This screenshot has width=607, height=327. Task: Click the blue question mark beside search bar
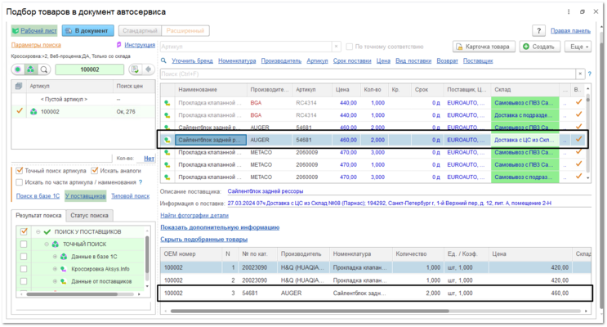[589, 74]
